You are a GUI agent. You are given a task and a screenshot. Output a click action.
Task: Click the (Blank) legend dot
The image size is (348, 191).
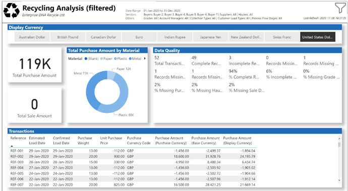[86, 59]
